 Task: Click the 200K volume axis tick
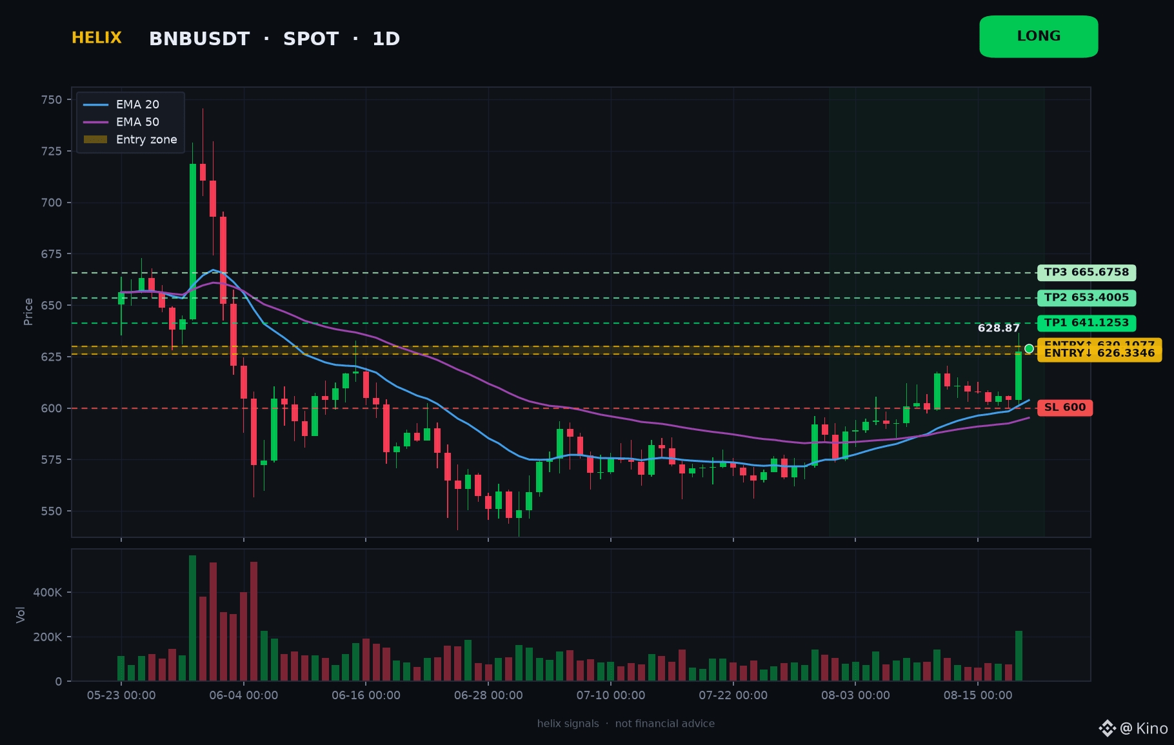tap(48, 637)
